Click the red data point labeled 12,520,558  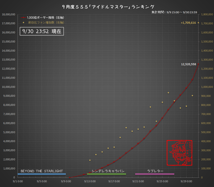click(x=198, y=64)
